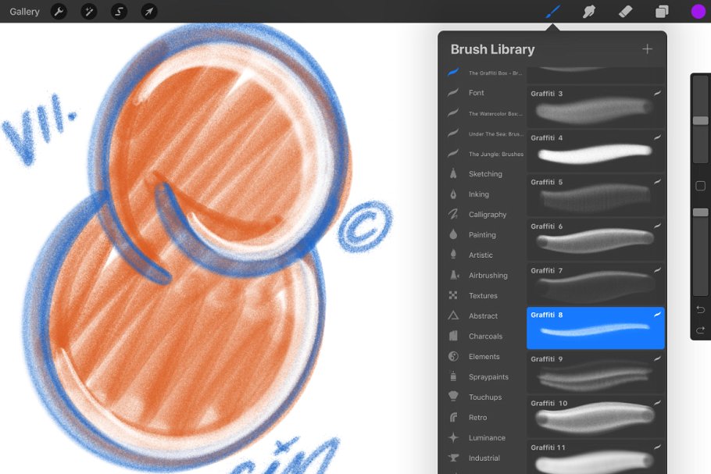Add a new brush with plus button
The width and height of the screenshot is (711, 474).
[x=647, y=49]
